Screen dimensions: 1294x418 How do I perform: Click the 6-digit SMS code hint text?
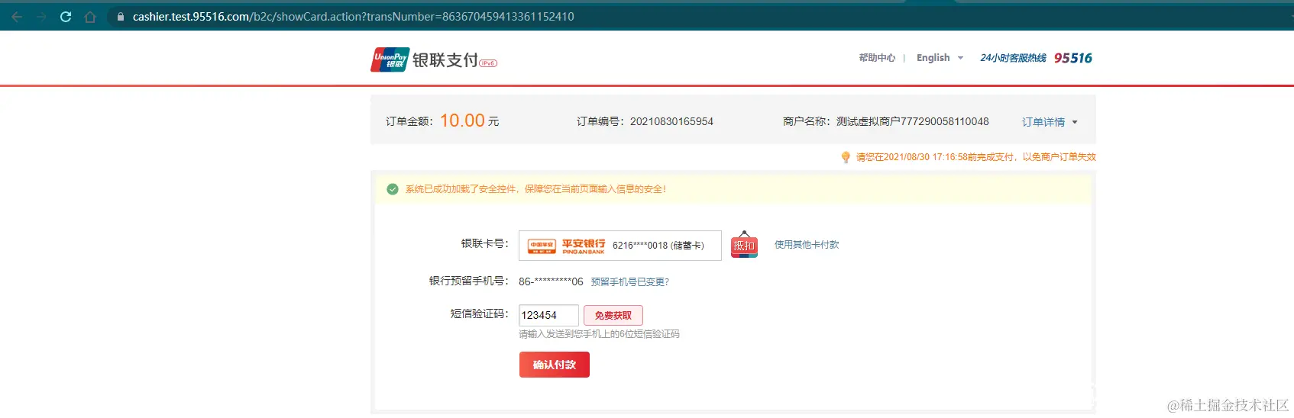pyautogui.click(x=599, y=334)
